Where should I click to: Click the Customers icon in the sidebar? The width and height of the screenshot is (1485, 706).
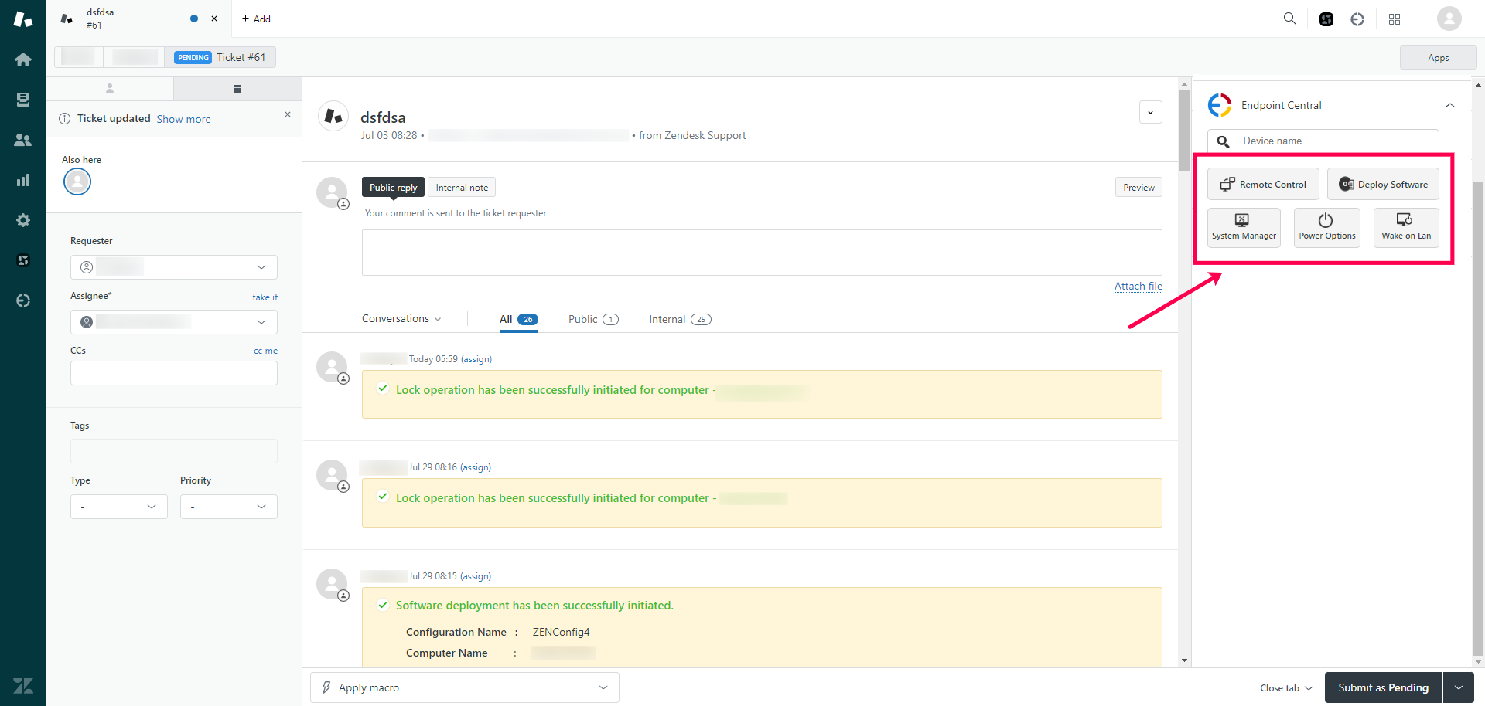coord(23,140)
